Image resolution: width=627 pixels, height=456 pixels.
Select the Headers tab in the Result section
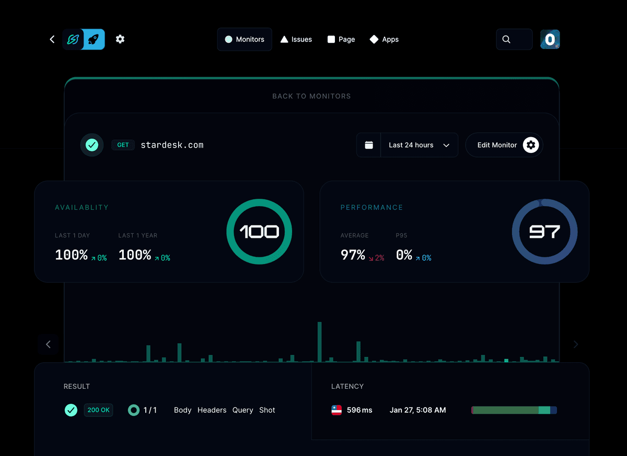click(x=212, y=410)
